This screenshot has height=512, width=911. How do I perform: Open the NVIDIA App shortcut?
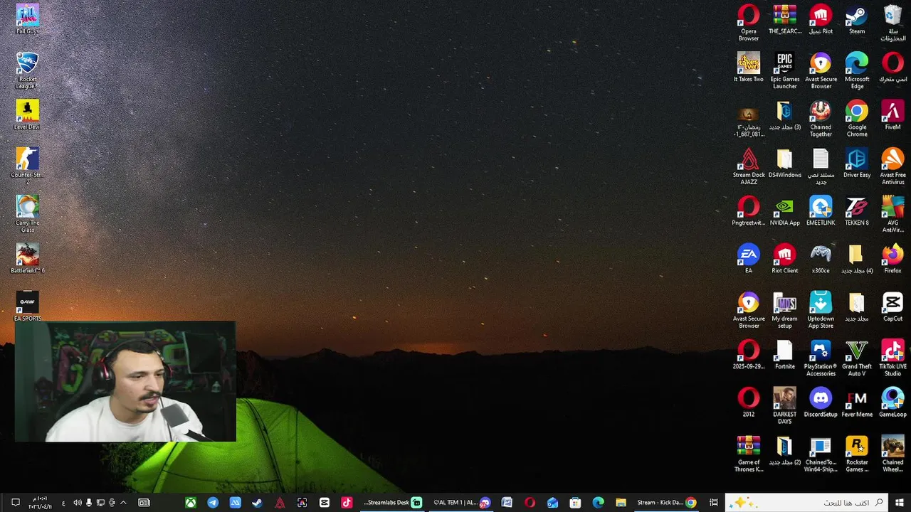[784, 210]
